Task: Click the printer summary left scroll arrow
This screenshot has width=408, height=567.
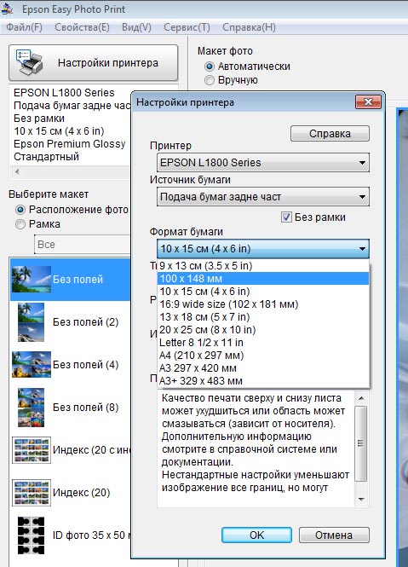Action: 17,171
